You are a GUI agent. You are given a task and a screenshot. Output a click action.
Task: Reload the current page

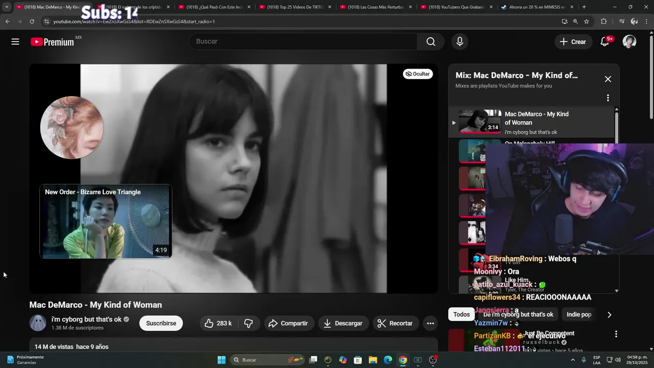[x=32, y=21]
